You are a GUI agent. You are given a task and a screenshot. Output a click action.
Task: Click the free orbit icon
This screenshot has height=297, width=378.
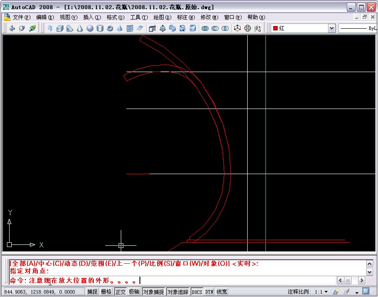(x=22, y=28)
